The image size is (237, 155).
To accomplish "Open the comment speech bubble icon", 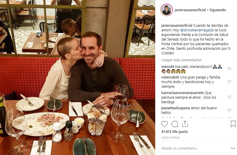I will click(x=175, y=124).
